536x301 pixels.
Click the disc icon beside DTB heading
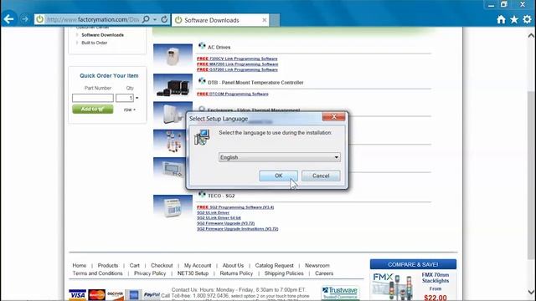[202, 81]
